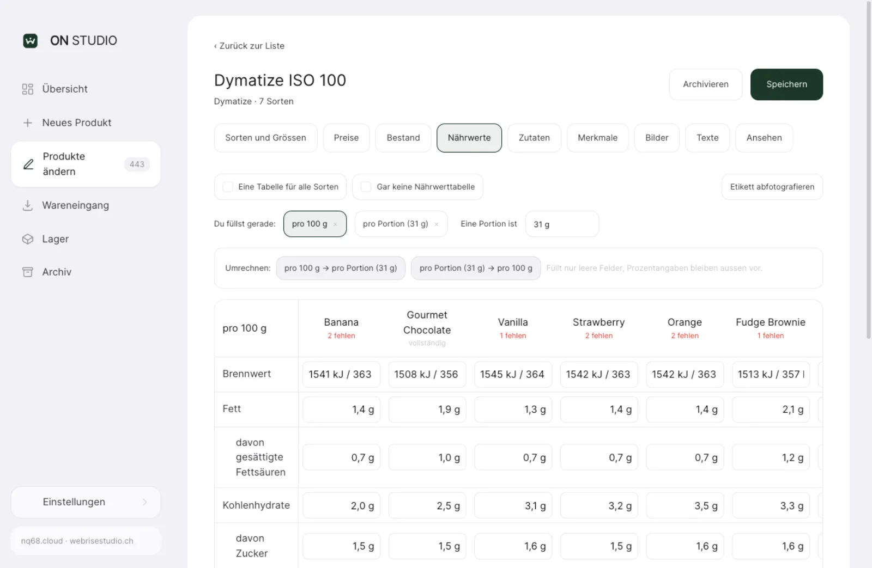Edit the 'Eine Portion ist' 31 g field
Image resolution: width=872 pixels, height=568 pixels.
[562, 224]
